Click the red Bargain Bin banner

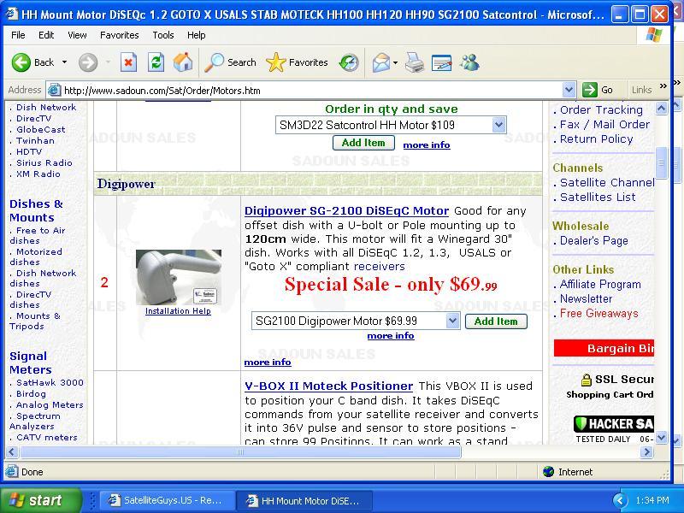coord(604,348)
